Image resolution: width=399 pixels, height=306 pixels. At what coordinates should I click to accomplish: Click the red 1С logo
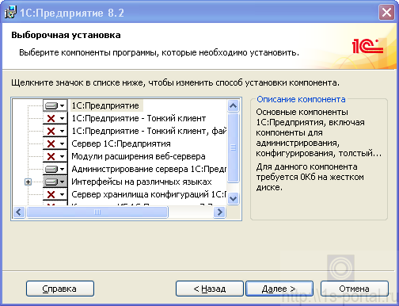367,46
